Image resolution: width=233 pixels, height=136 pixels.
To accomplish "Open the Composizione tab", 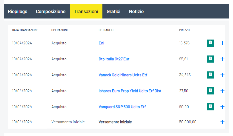I will (51, 11).
